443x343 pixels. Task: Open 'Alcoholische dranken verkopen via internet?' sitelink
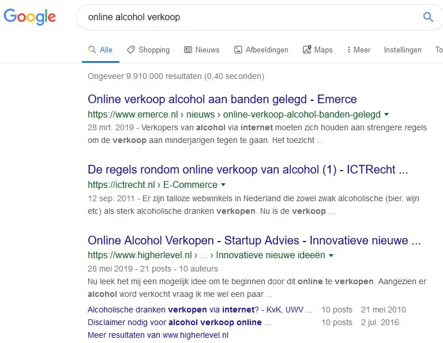point(200,310)
